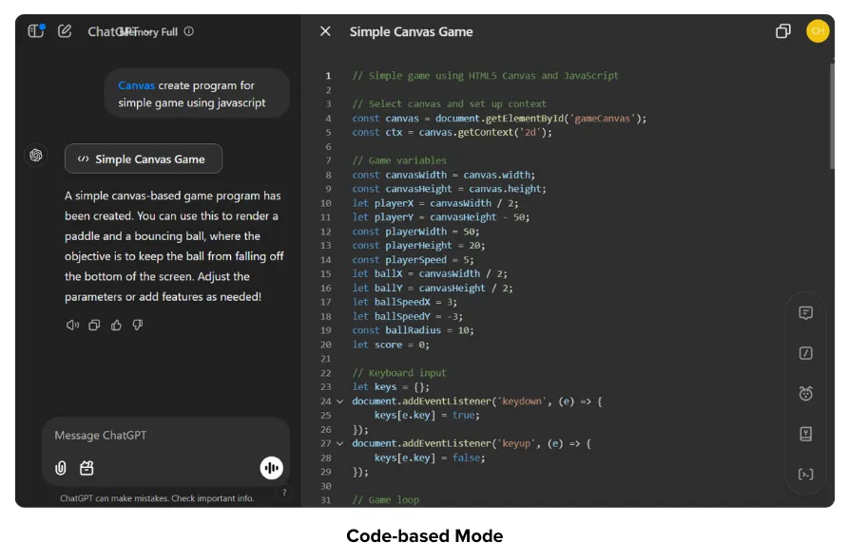Give thumbs up to the response
Viewport: 848px width, 560px height.
[x=116, y=326]
